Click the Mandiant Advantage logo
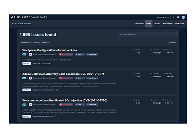Screen dimensions: 196x138 pyautogui.click(x=29, y=17)
